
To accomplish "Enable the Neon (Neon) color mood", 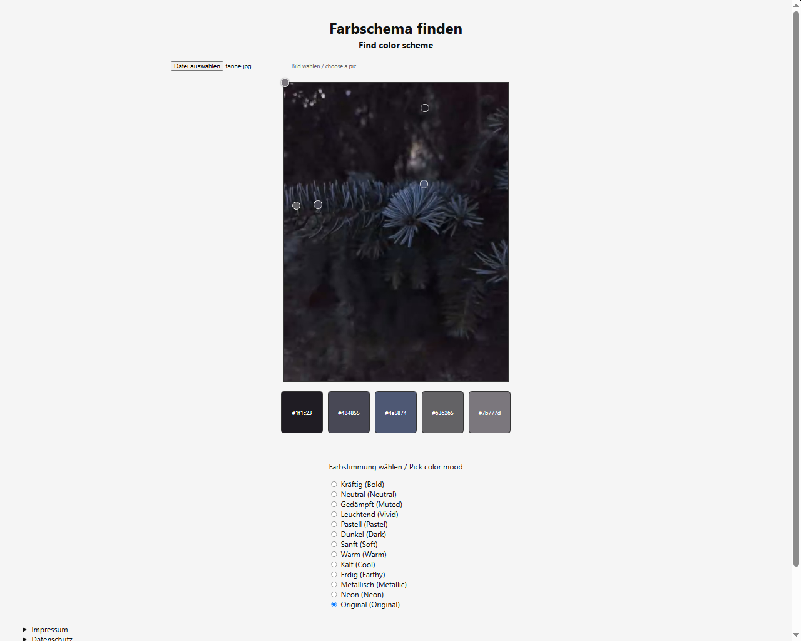I will (334, 595).
